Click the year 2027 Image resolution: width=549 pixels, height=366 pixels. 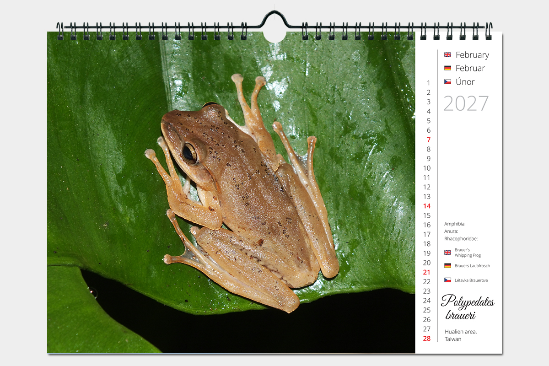pyautogui.click(x=466, y=104)
